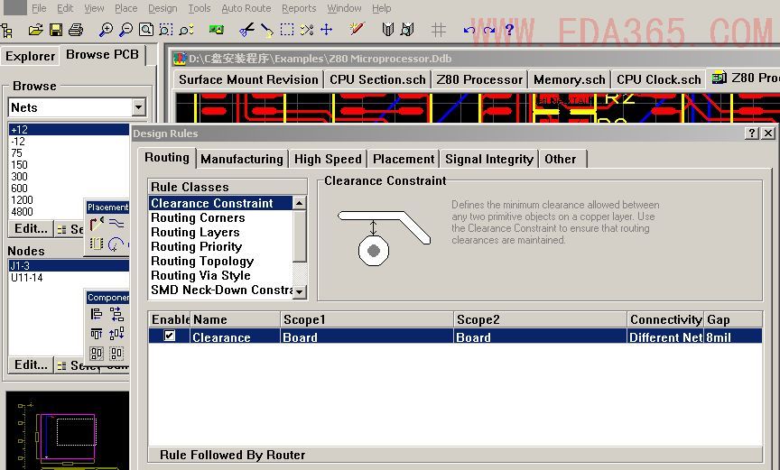Toggle the Clearance rule Enable checkbox
780x470 pixels.
(169, 336)
